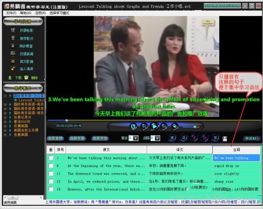The width and height of the screenshot is (263, 209).
Task: Expand the 美国名校公开课 tree node
Action: click(x=5, y=131)
